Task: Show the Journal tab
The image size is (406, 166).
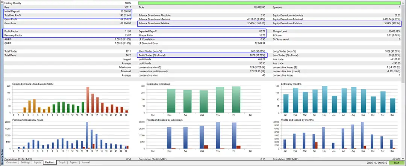Action: pyautogui.click(x=85, y=163)
